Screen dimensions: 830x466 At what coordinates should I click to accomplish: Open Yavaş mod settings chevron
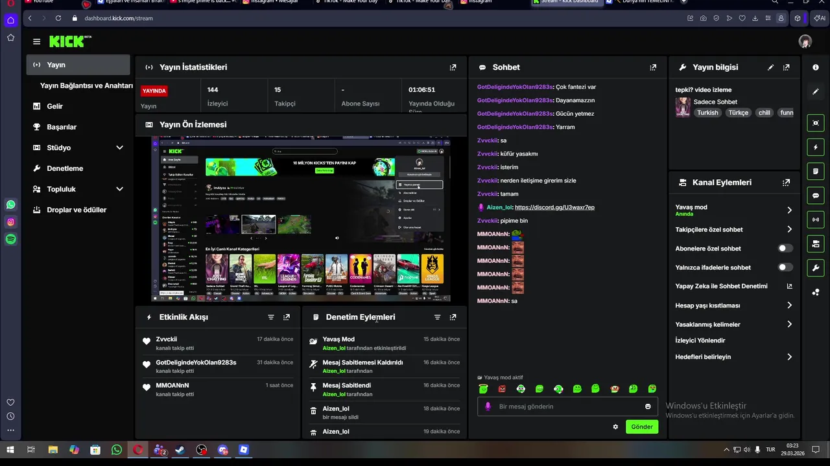789,210
